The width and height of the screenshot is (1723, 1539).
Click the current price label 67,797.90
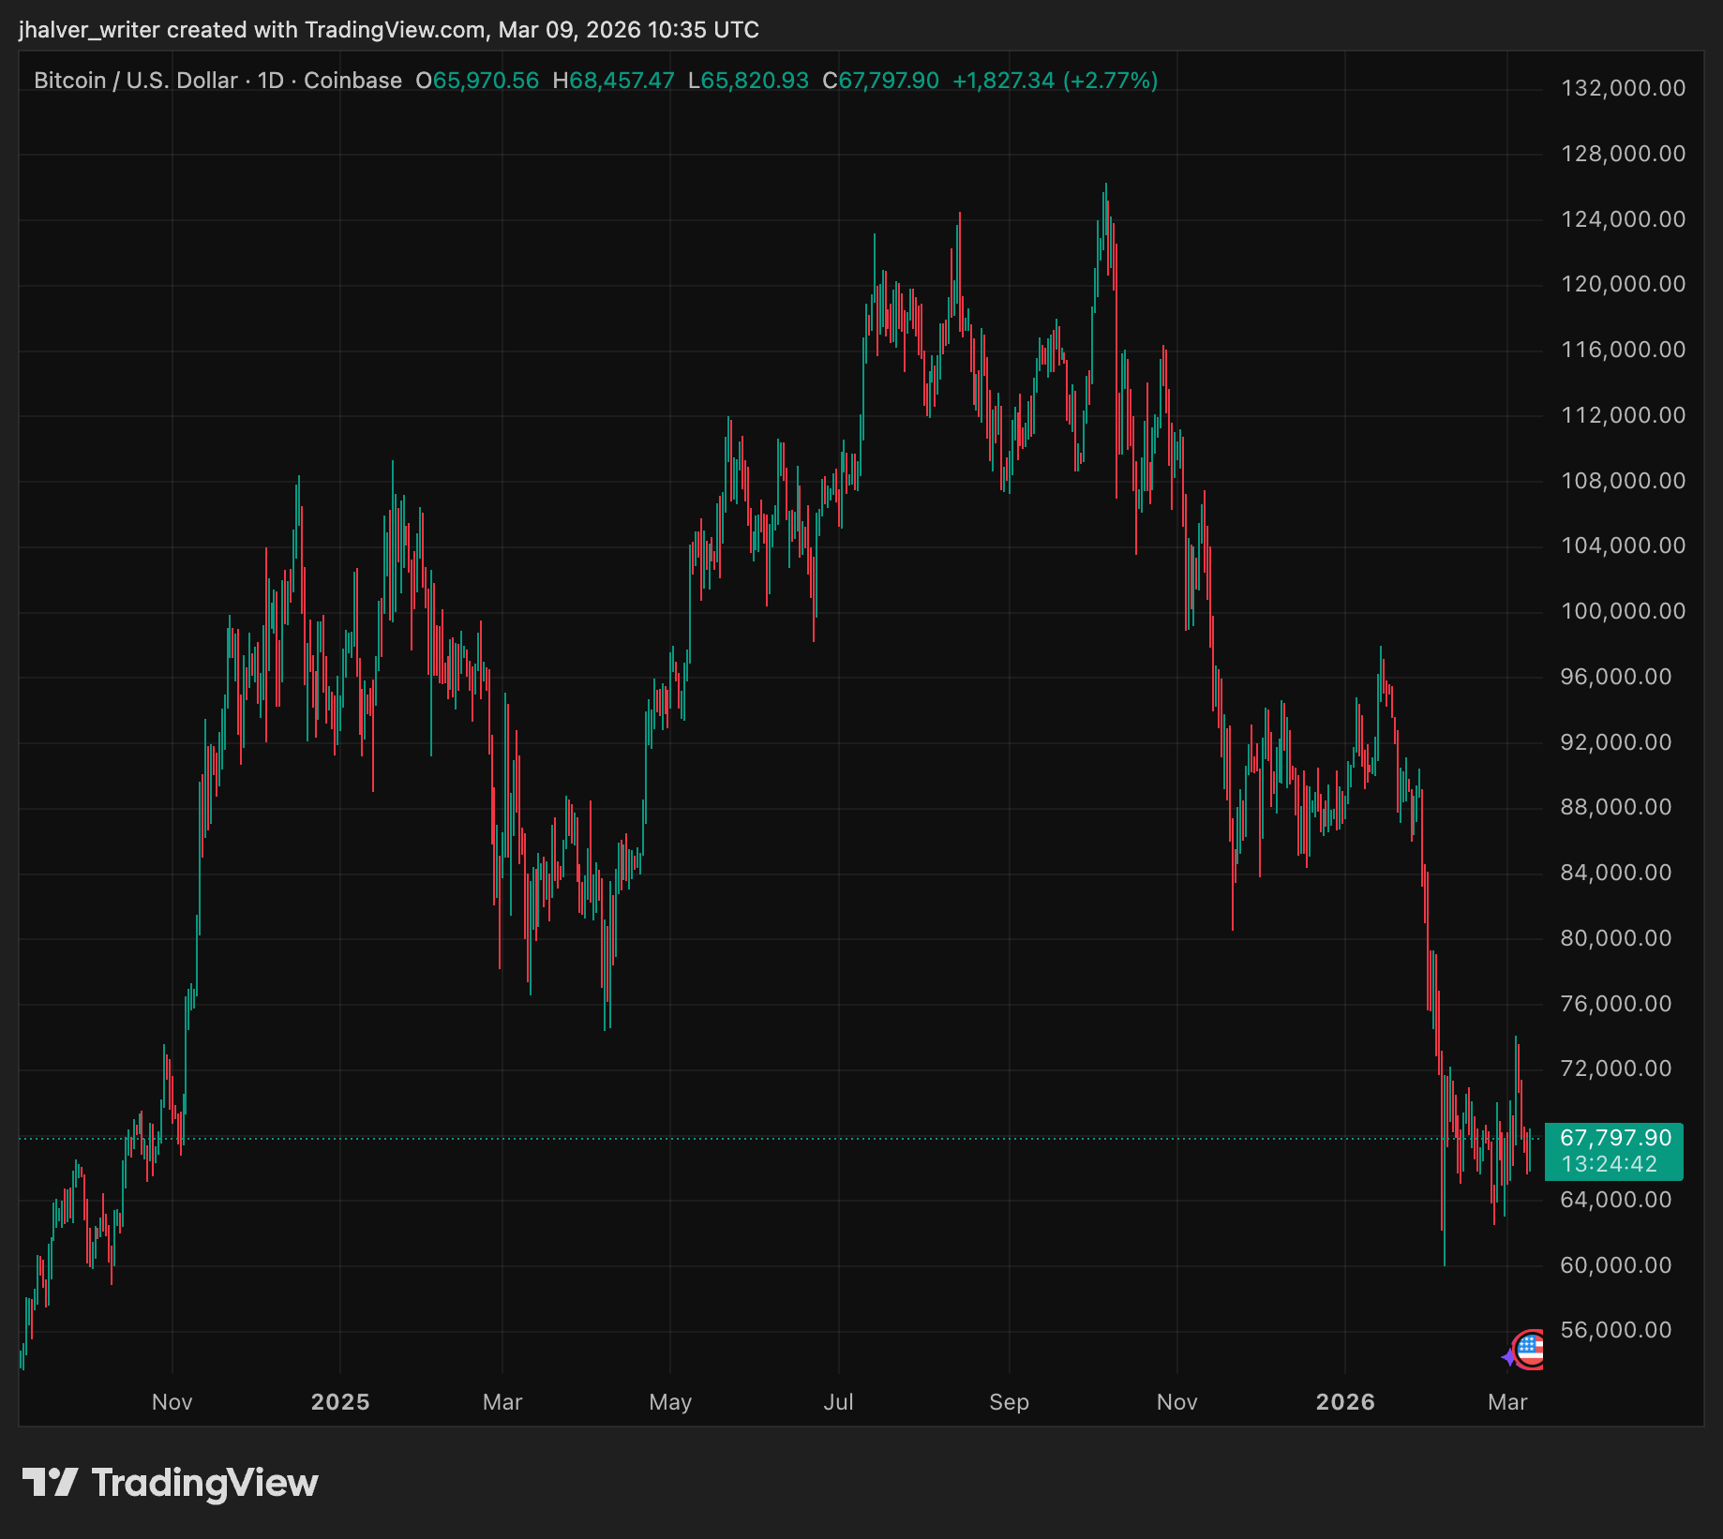point(1614,1138)
